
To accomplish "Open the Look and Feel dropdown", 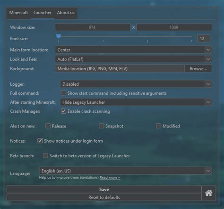I will pos(133,59).
